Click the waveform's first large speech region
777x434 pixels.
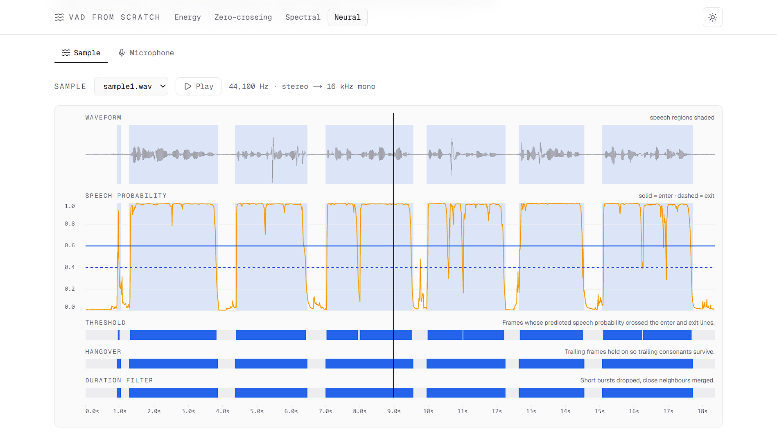point(173,154)
